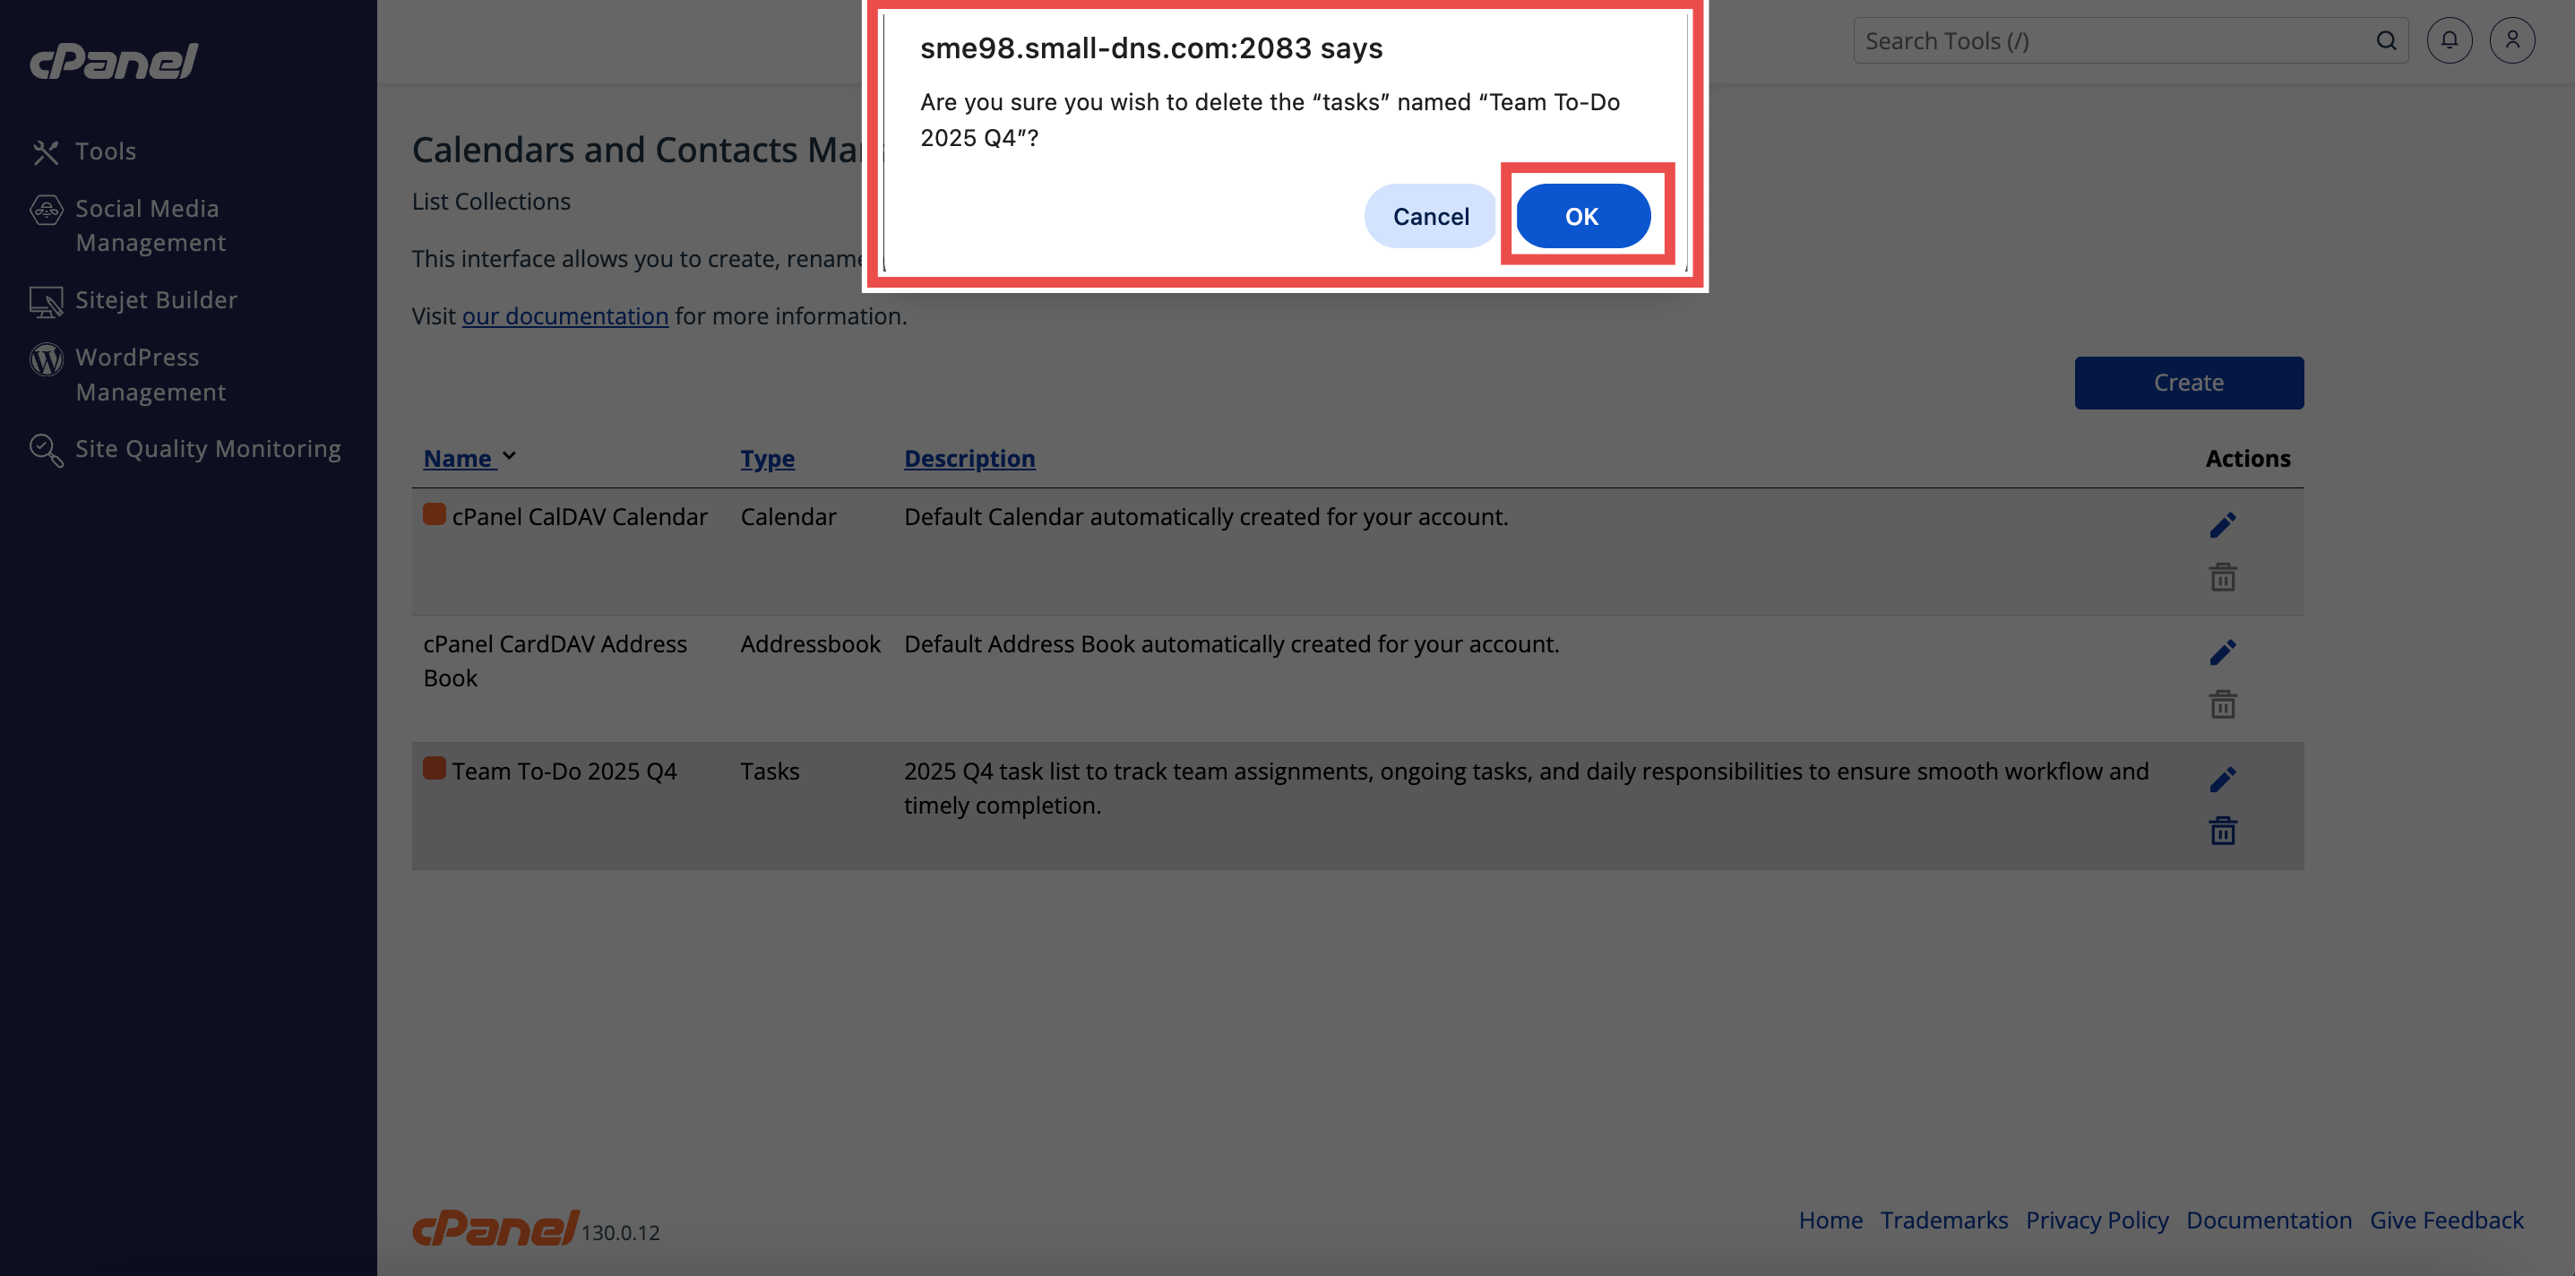
Task: Click the edit pencil for Team To-Do 2025 Q4
Action: (2221, 779)
